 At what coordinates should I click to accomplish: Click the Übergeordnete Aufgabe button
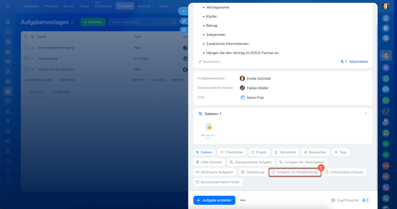[251, 162]
